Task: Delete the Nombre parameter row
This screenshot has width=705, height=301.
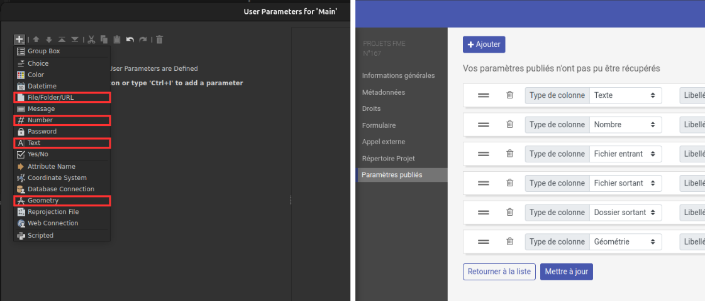Action: (x=509, y=124)
